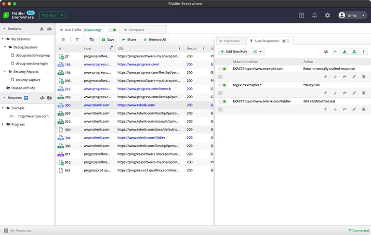371x235 pixels.
Task: Select session 951 progress.co1.qualtrics row
Action: pos(134,170)
